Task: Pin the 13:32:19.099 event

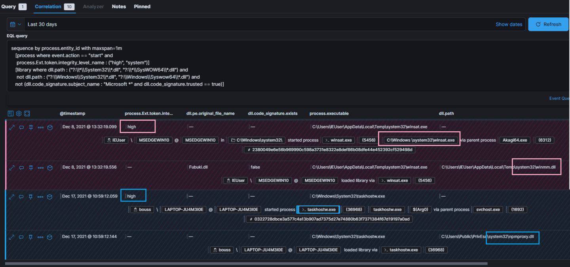Action: pyautogui.click(x=30, y=127)
